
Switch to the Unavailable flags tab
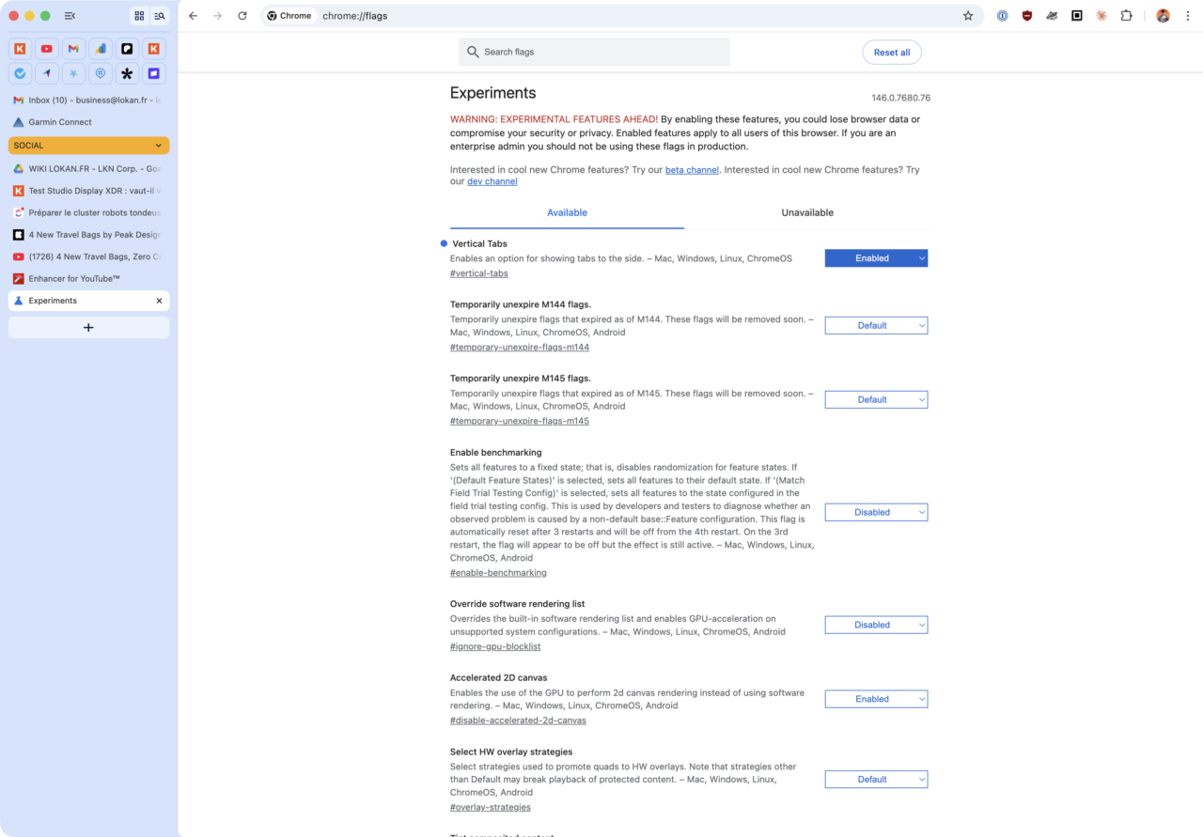[x=807, y=212]
